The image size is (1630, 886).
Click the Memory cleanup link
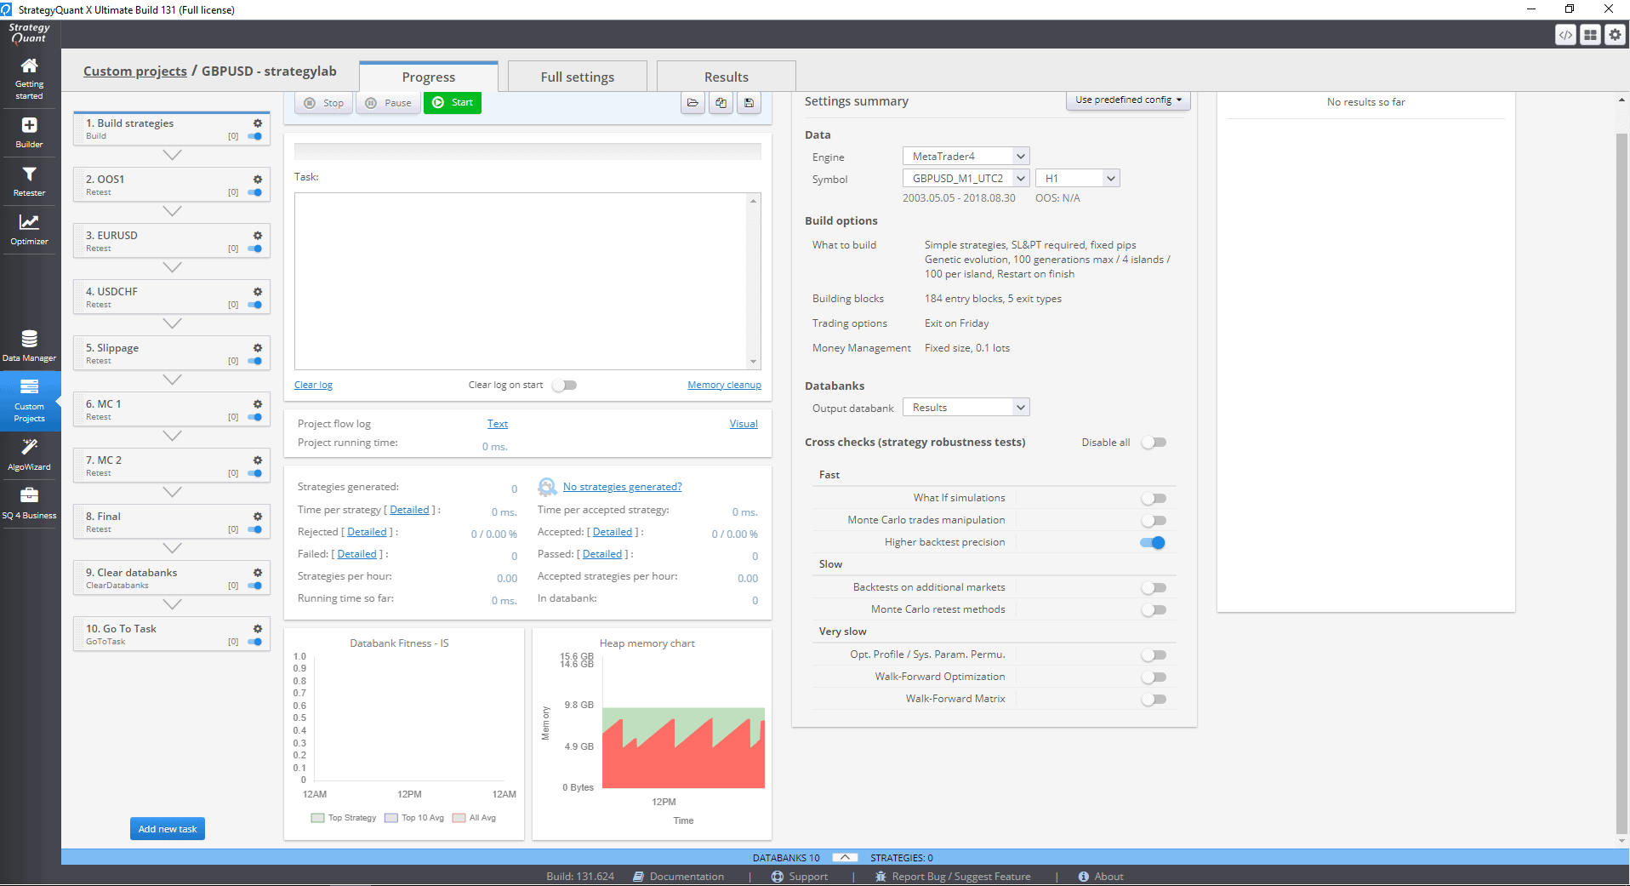(724, 386)
